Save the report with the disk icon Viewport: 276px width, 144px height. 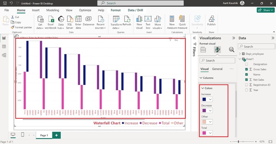click(5, 3)
